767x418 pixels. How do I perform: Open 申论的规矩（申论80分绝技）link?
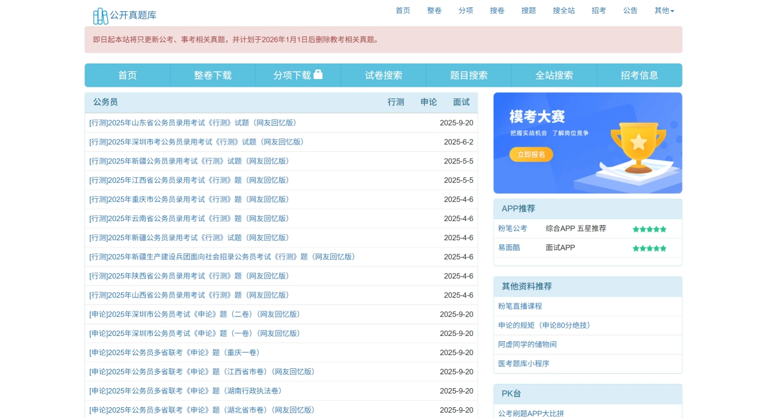pyautogui.click(x=545, y=325)
